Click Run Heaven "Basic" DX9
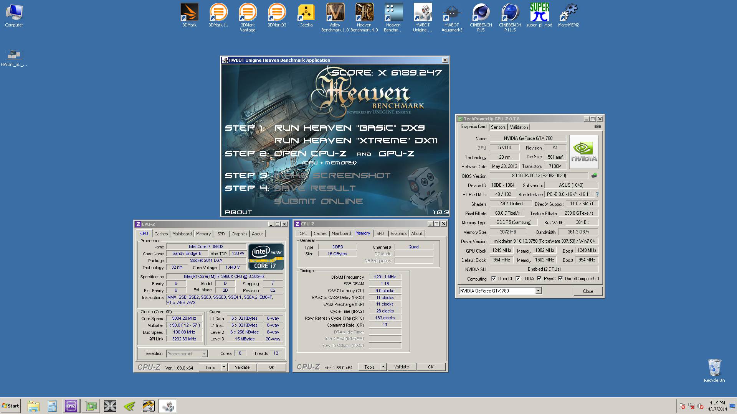Viewport: 737px width, 414px height. [349, 128]
